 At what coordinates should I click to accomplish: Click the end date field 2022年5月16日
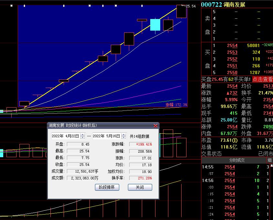click(x=106, y=136)
